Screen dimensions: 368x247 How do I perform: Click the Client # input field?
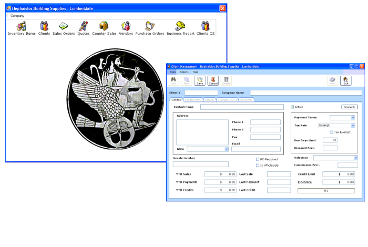pos(201,92)
